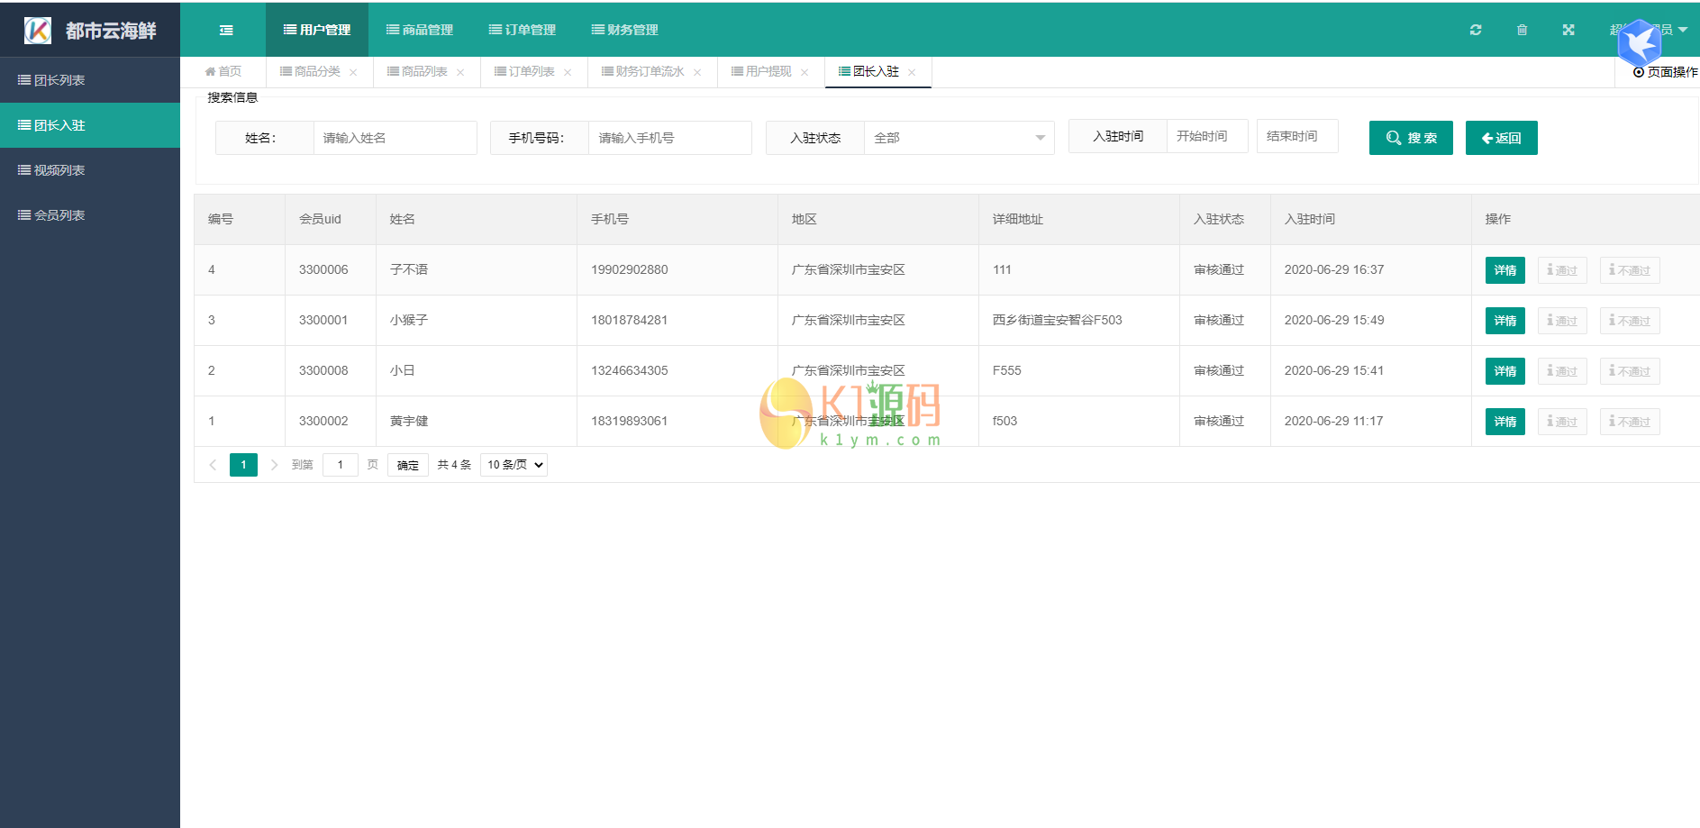Close the 用户提现 tab

coord(805,72)
